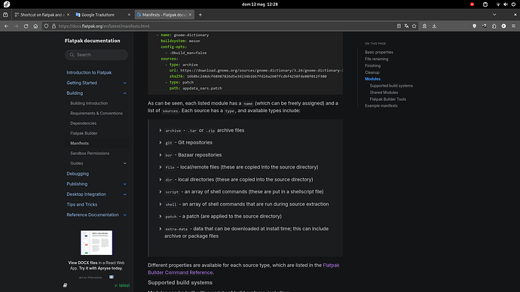Expand the dir local directories details
The width and height of the screenshot is (520, 292).
[x=161, y=179]
